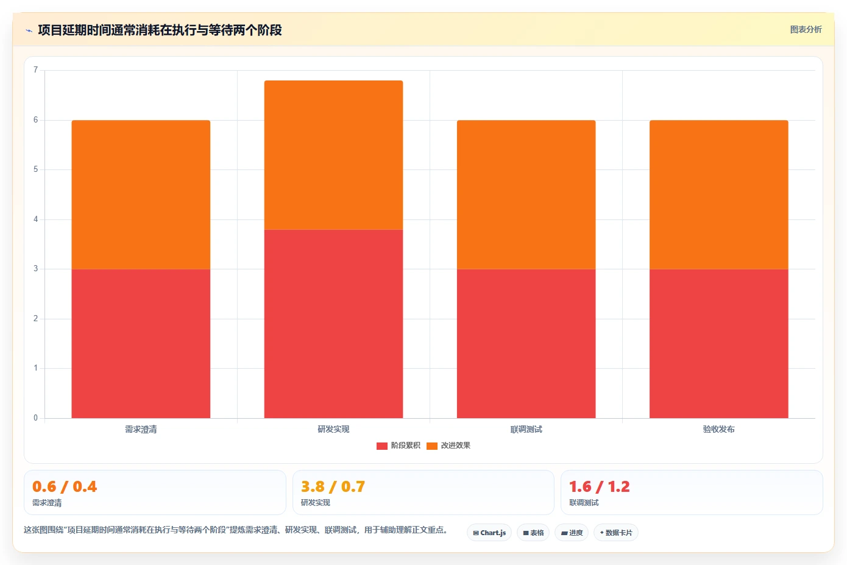Select the 进度 tag chip
This screenshot has height=565, width=847.
[x=572, y=533]
